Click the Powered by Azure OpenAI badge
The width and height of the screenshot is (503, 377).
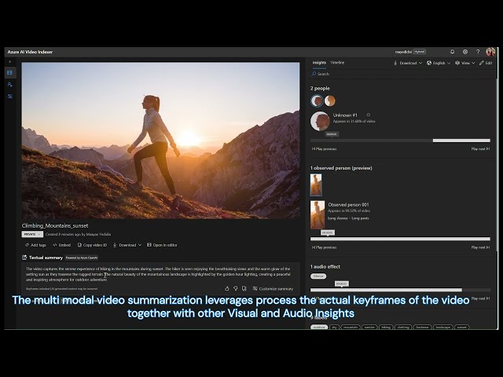[x=82, y=258]
